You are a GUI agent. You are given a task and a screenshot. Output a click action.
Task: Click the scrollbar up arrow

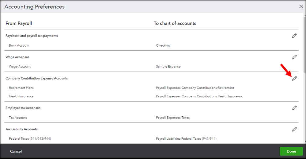304,15
